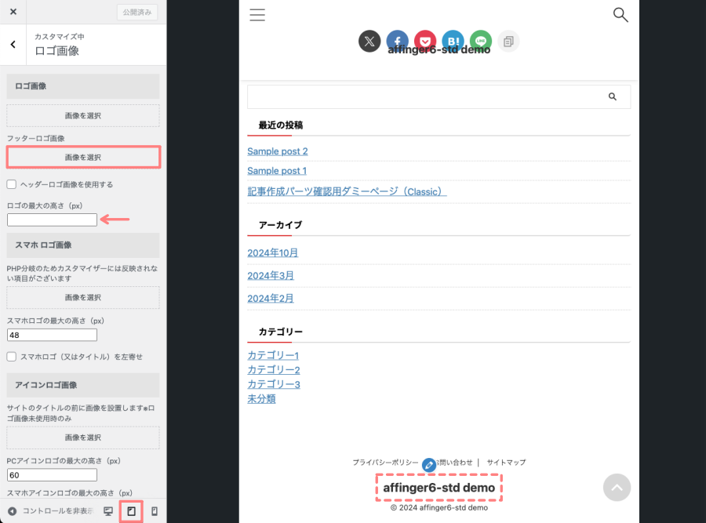Viewport: 706px width, 523px height.
Task: Open the hamburger menu in preview
Action: pos(257,15)
